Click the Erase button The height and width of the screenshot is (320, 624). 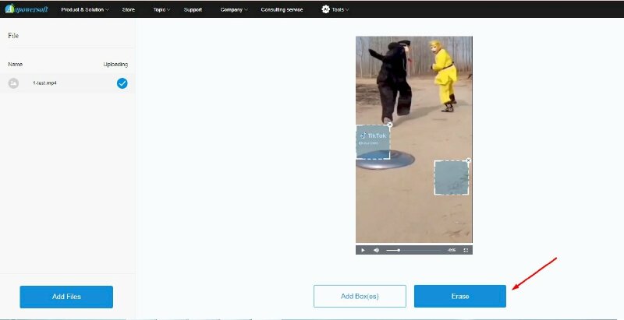click(x=460, y=296)
